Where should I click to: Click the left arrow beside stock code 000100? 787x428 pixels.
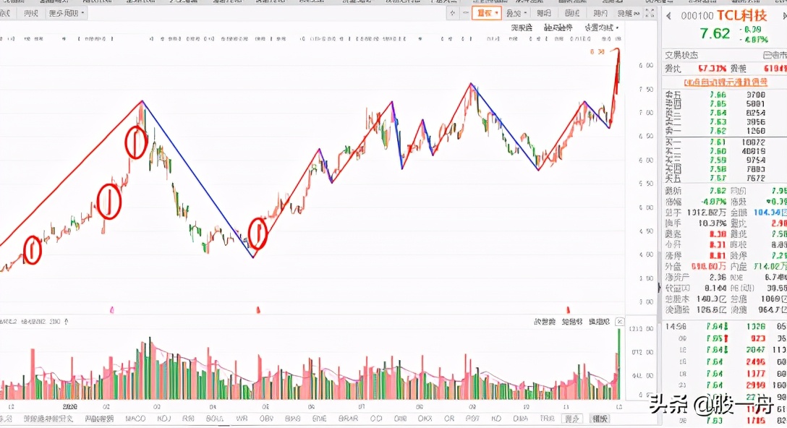(x=670, y=14)
